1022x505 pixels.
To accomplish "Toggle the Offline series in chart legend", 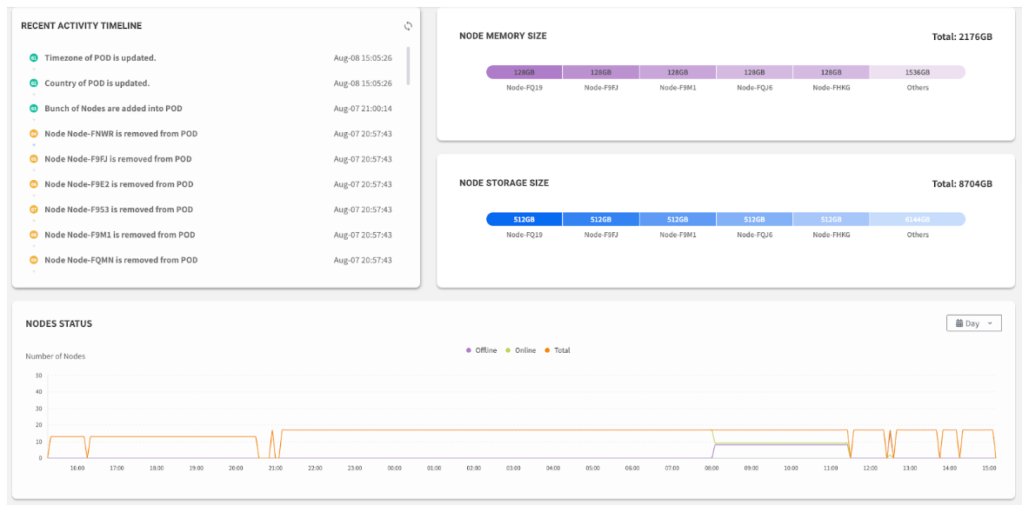I will (482, 350).
